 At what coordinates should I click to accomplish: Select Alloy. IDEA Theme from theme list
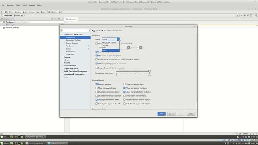(110, 43)
